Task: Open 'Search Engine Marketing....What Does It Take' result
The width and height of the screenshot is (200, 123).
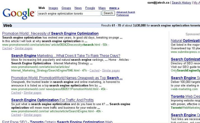Action: (x=66, y=56)
